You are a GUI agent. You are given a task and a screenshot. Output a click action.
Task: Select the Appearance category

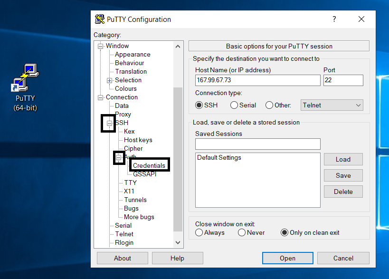tap(133, 54)
